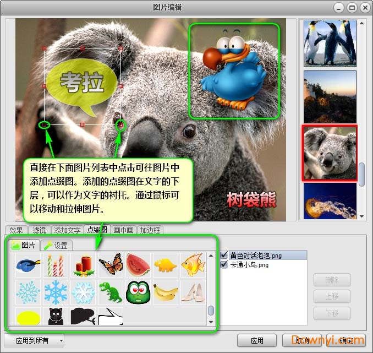The width and height of the screenshot is (373, 353).
Task: Choose the green frog face sticker
Action: [x=138, y=292]
